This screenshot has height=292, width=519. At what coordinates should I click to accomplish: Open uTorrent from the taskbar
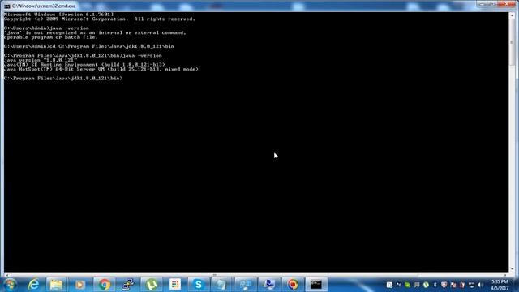(x=152, y=285)
